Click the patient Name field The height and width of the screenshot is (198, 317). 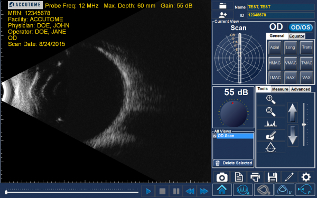(x=281, y=7)
